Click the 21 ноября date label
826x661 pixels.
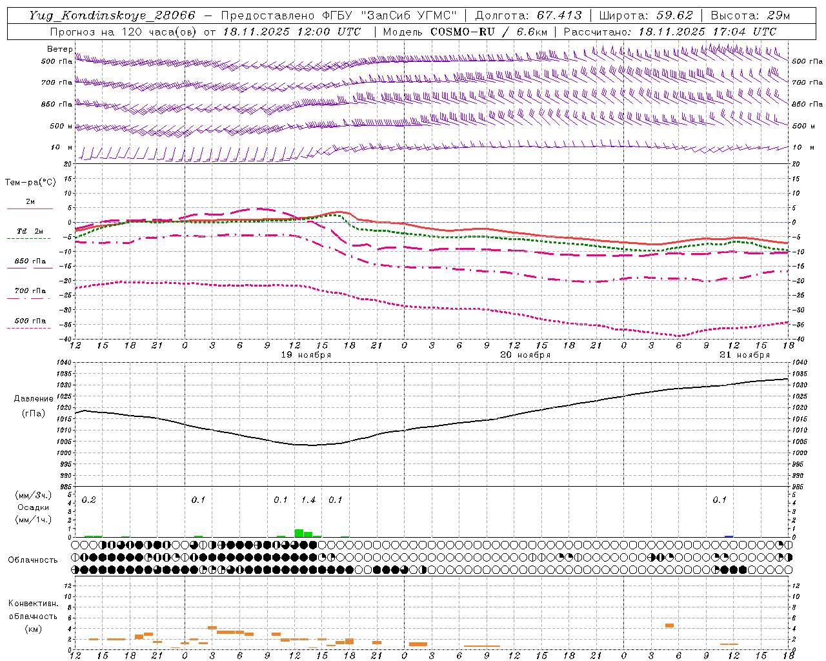745,355
